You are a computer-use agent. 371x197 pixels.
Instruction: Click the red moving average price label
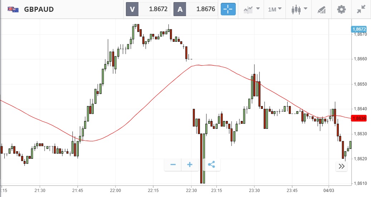tap(359, 118)
